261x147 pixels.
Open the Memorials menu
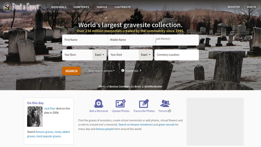(59, 7)
